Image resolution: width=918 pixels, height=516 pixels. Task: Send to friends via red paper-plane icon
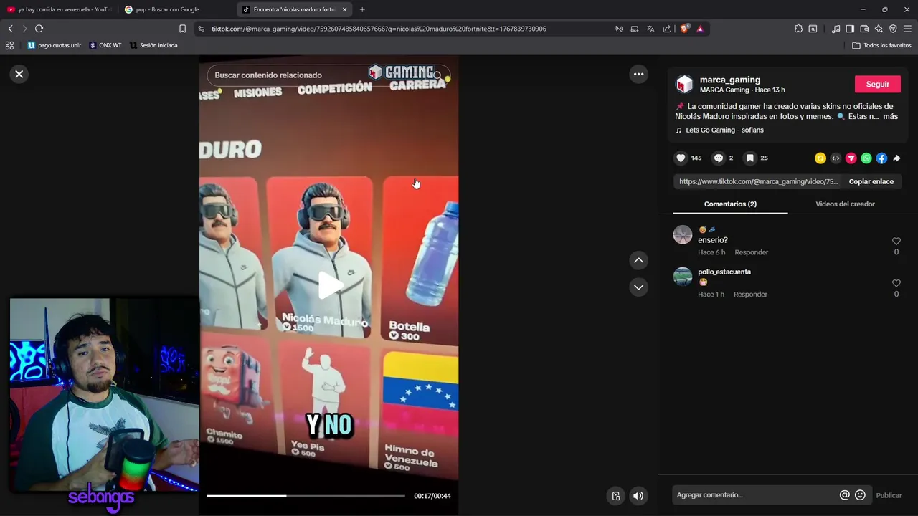coord(851,158)
